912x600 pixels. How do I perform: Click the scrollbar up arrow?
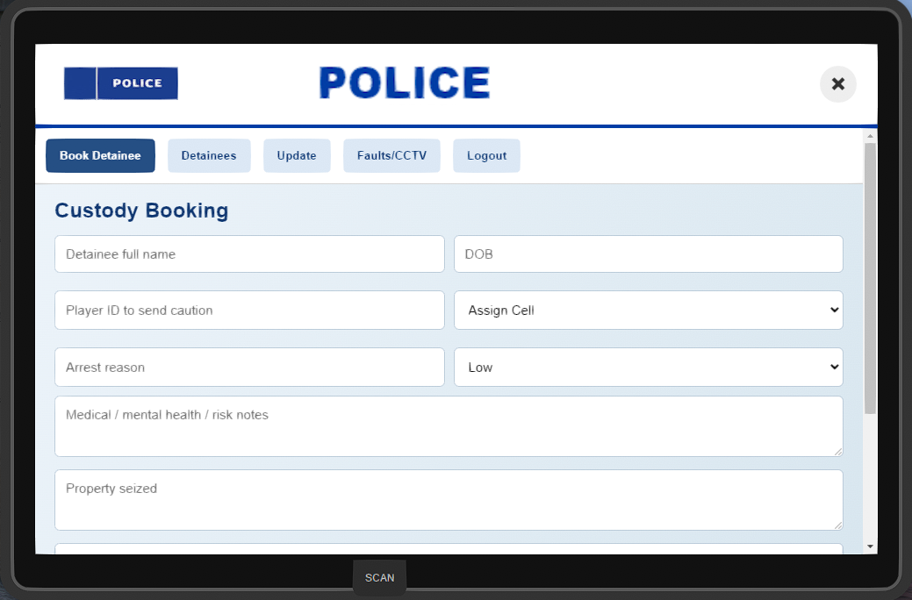[870, 136]
